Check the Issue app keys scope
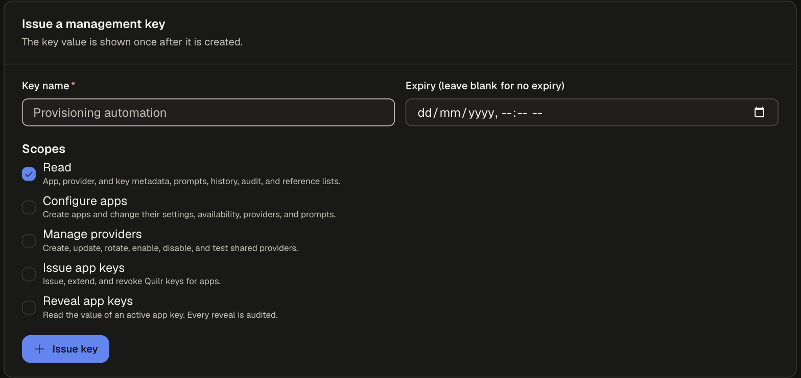The image size is (801, 378). click(x=29, y=274)
